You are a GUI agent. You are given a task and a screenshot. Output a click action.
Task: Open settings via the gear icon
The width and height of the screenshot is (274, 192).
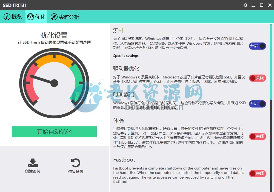click(245, 5)
